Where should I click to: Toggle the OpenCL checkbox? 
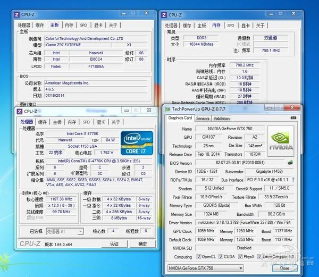pyautogui.click(x=198, y=257)
